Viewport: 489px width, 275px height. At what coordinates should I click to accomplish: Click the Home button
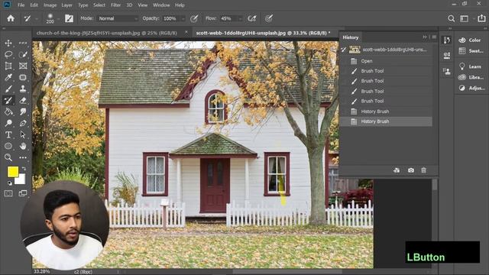tap(11, 18)
